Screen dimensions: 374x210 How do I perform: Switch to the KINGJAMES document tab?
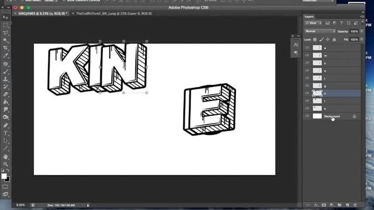[43, 13]
